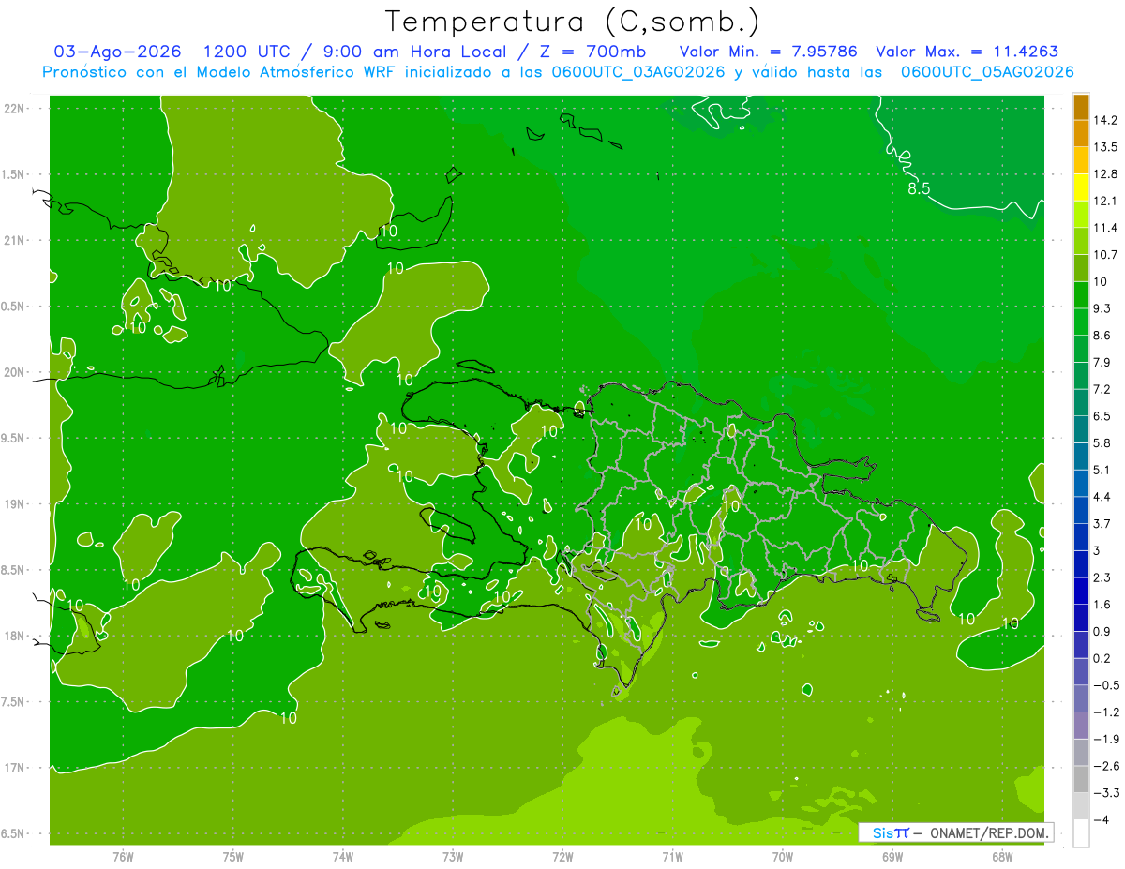Click the white bottom swatch below -4
The width and height of the screenshot is (1125, 869).
click(x=1081, y=832)
